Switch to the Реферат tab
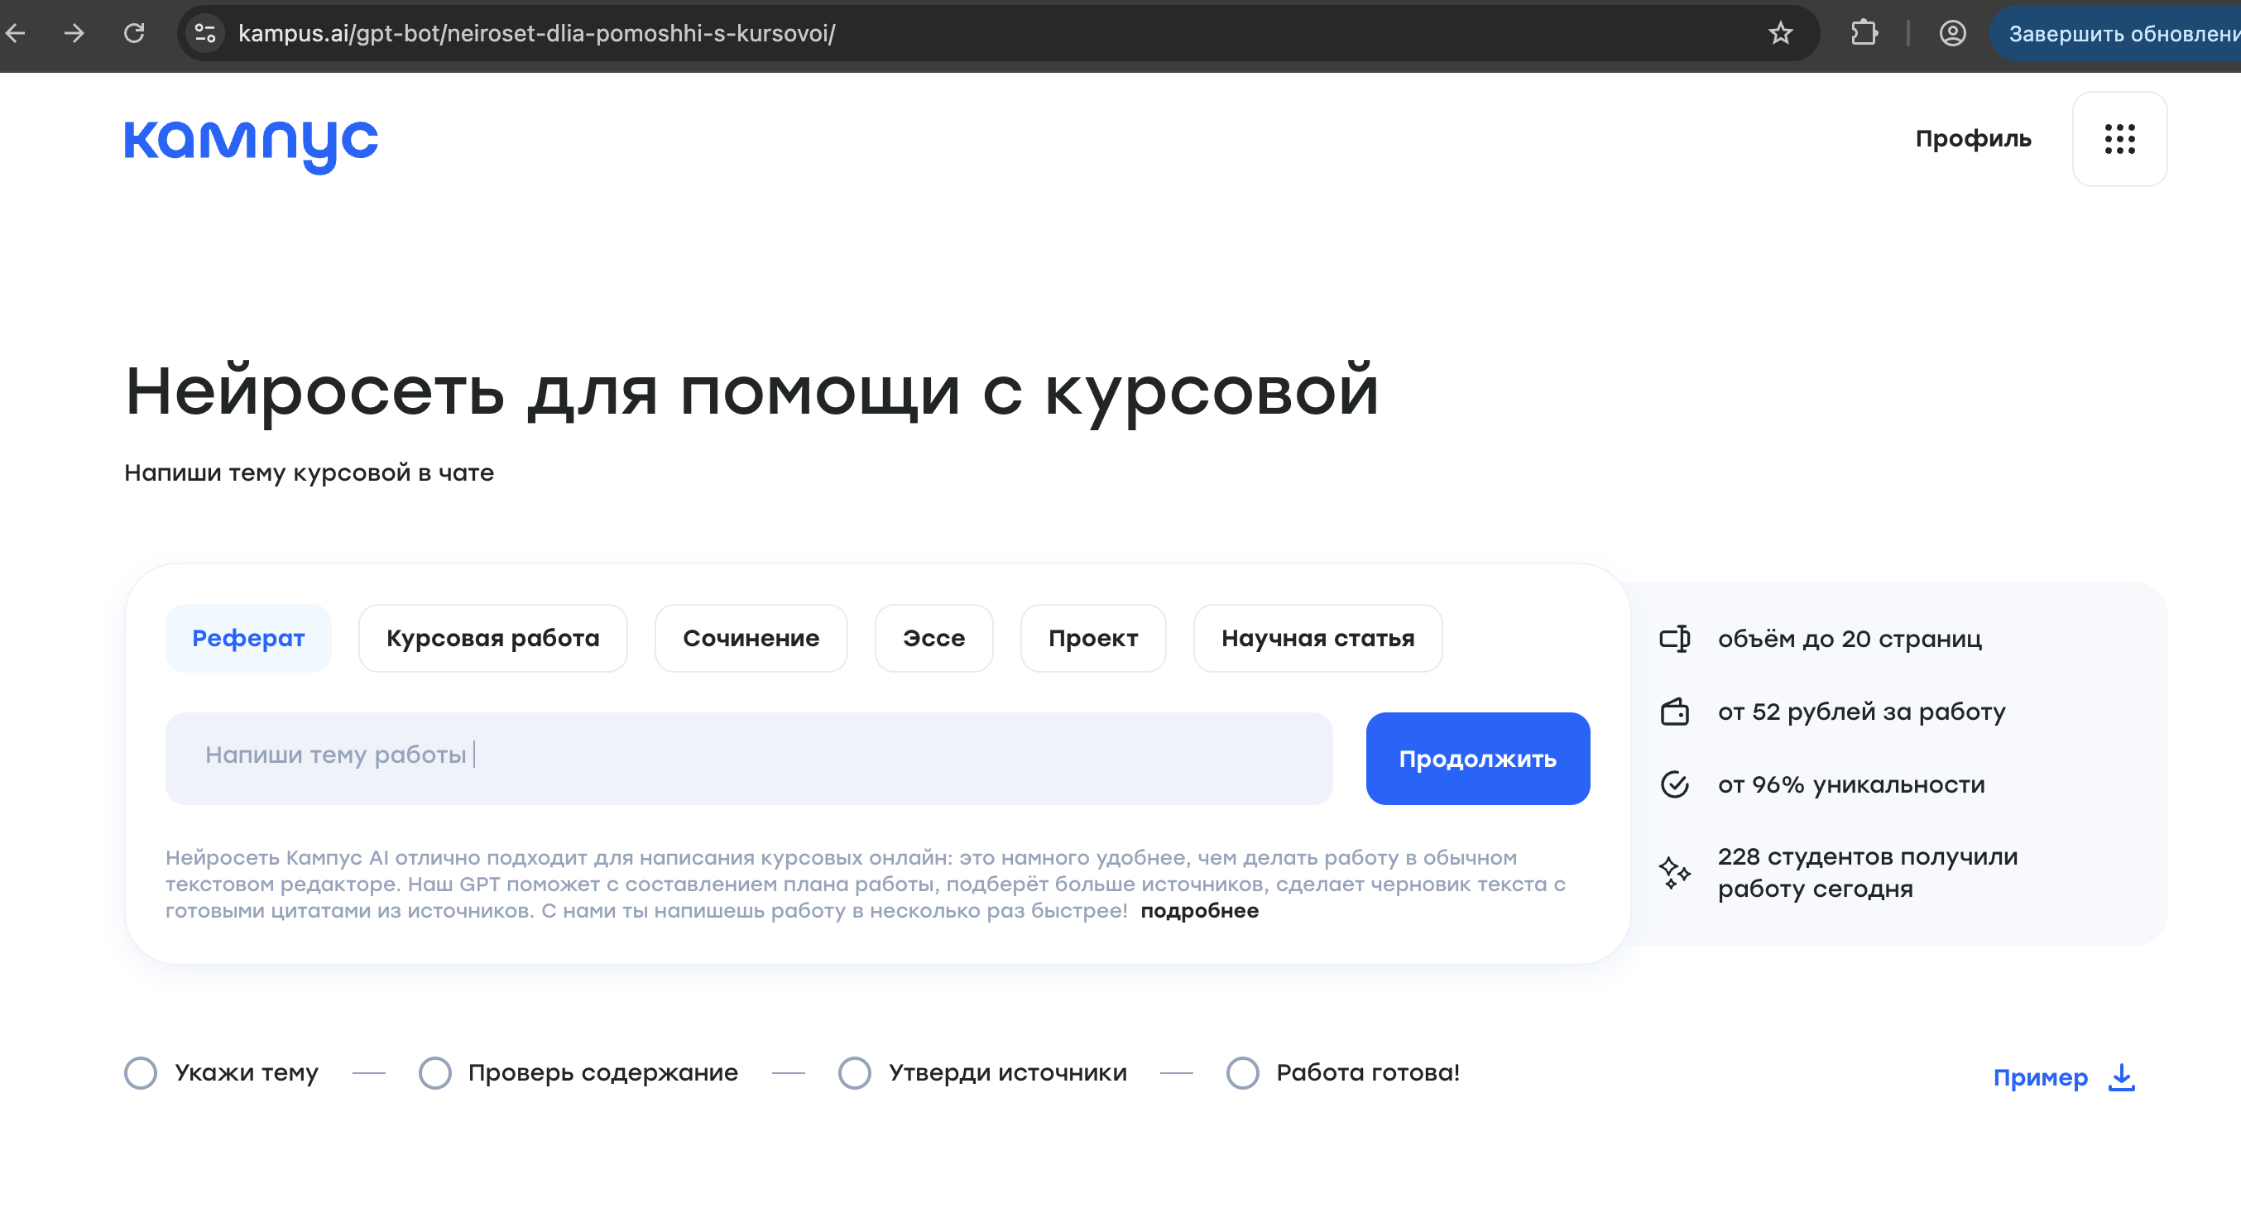 tap(248, 639)
